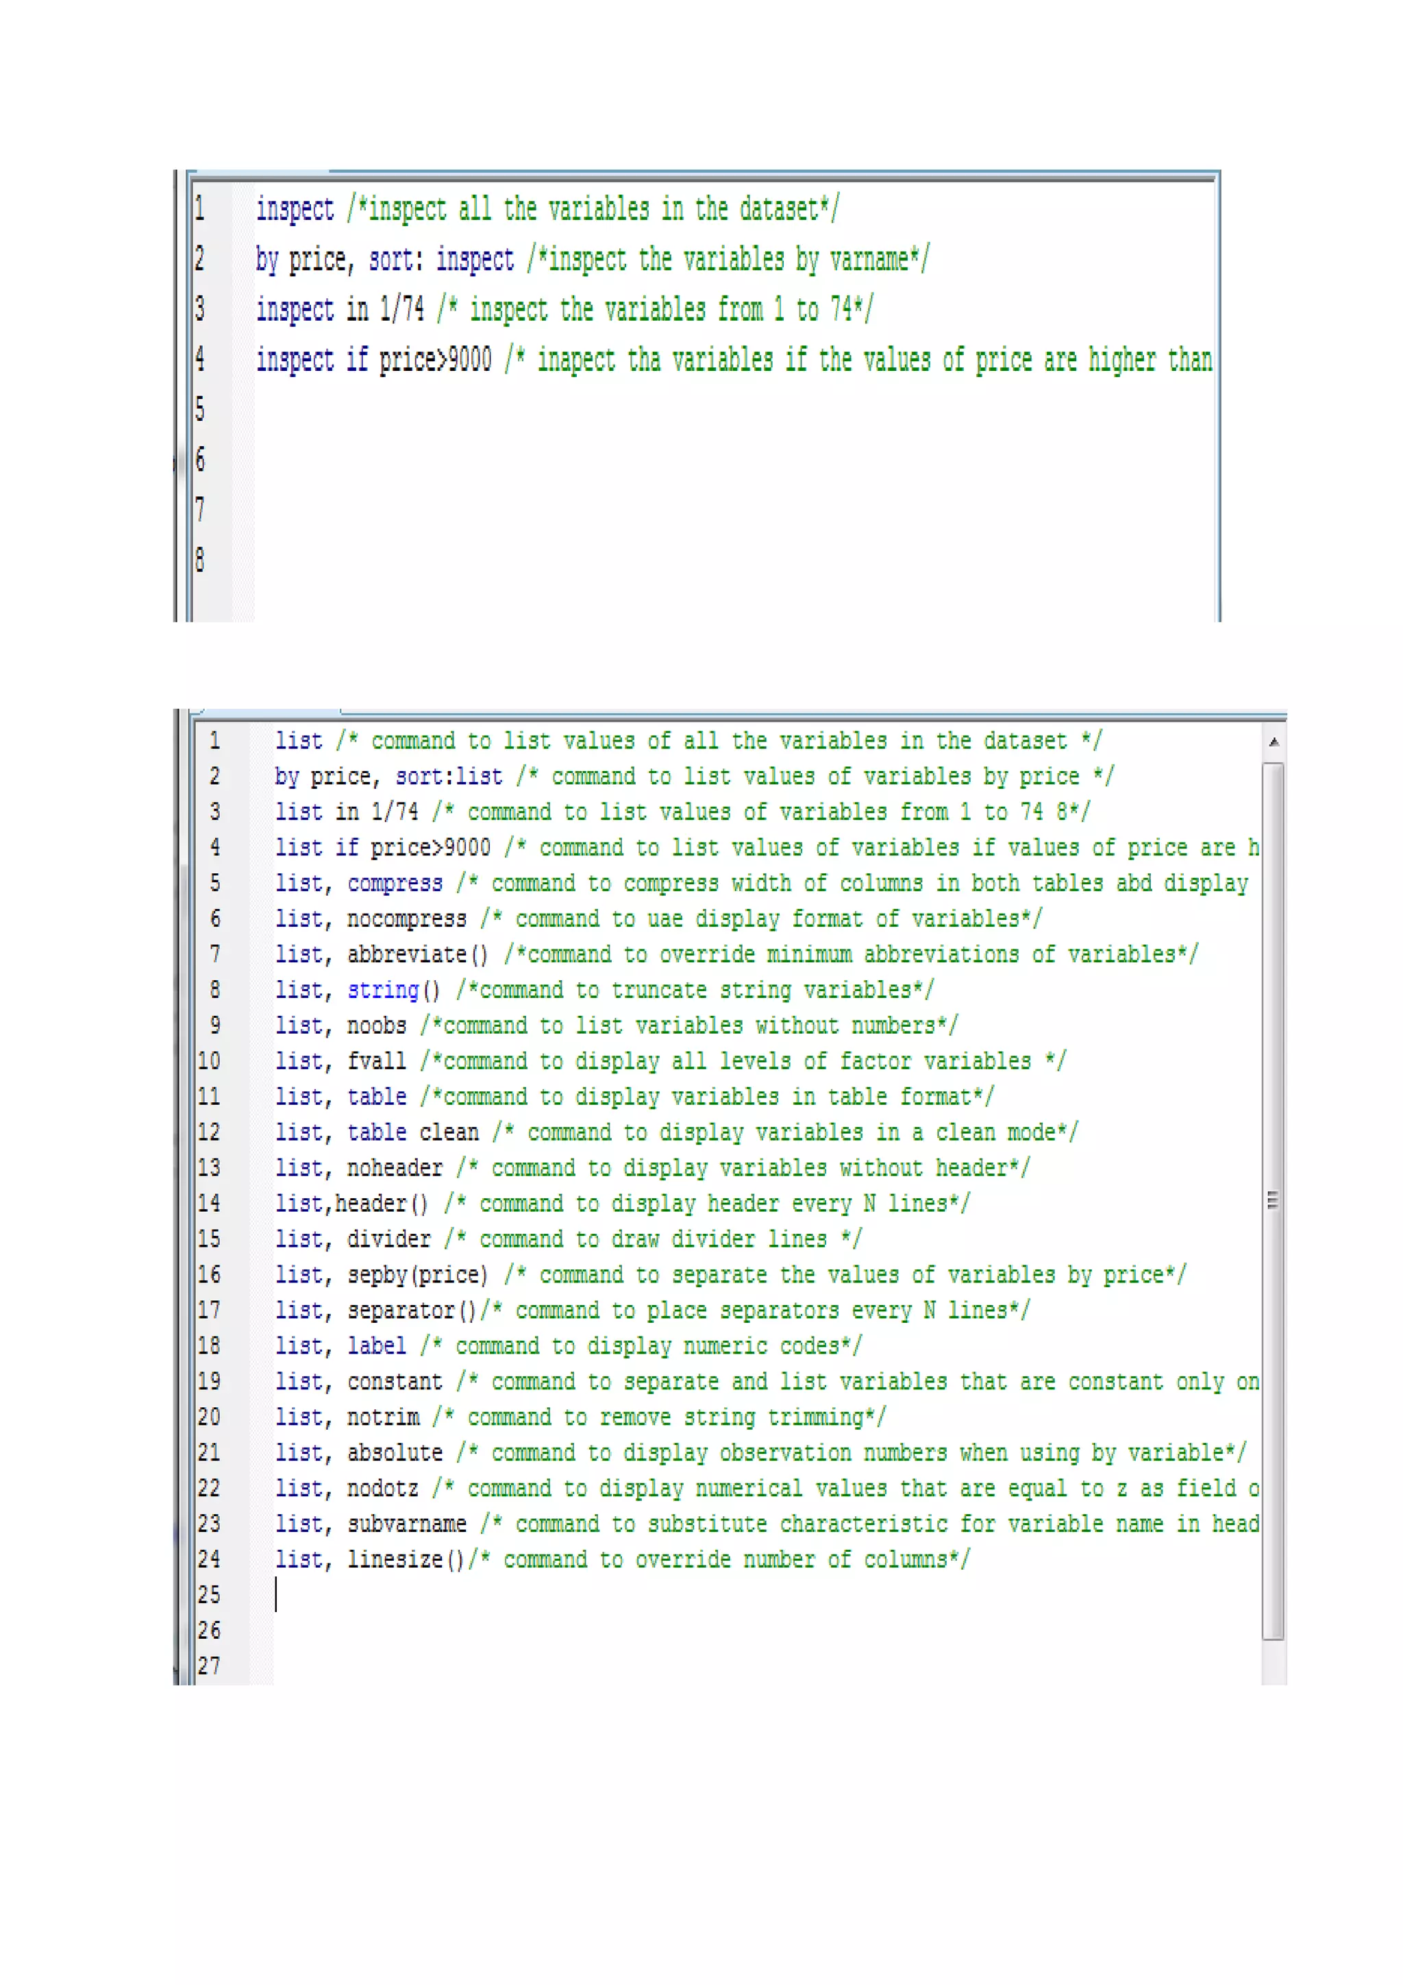Click 'list, divider' line
Image resolution: width=1403 pixels, height=1985 pixels.
point(569,1239)
